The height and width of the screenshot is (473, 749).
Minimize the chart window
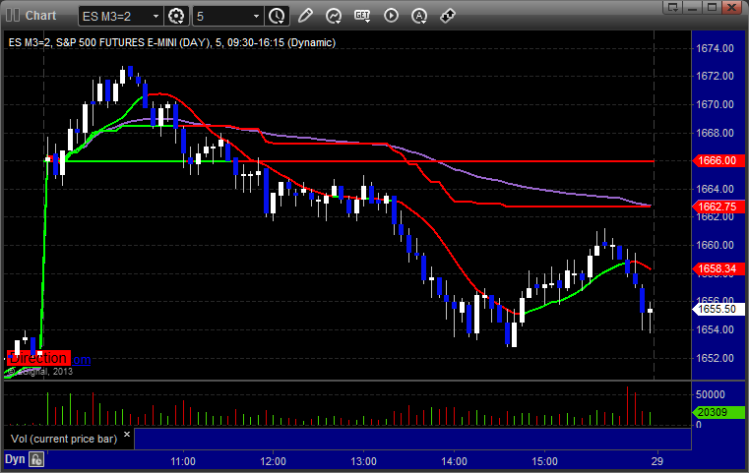pyautogui.click(x=693, y=7)
